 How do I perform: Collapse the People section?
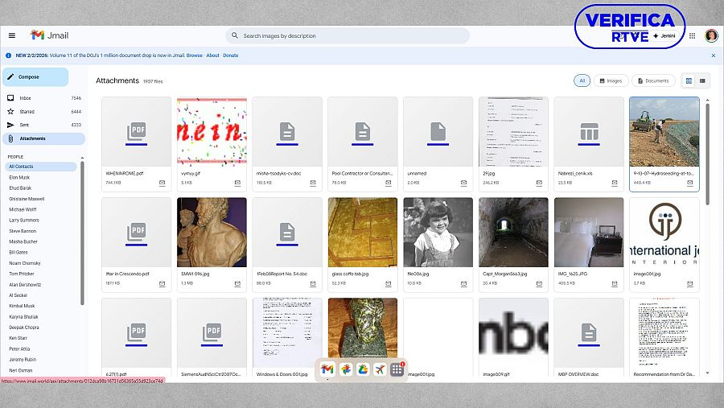15,157
